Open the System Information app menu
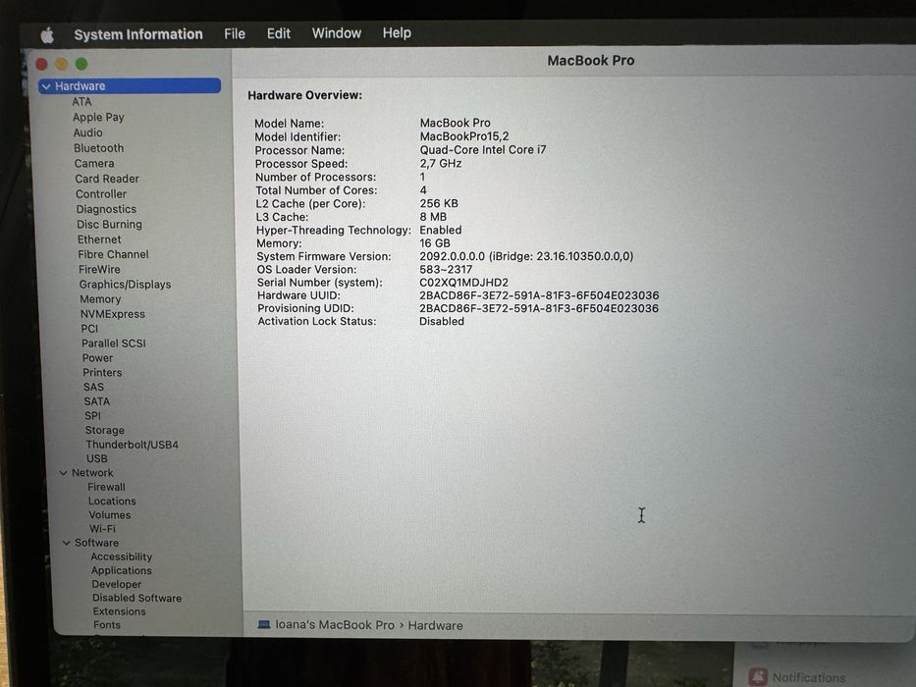Screen dimensions: 916x687 [x=138, y=34]
